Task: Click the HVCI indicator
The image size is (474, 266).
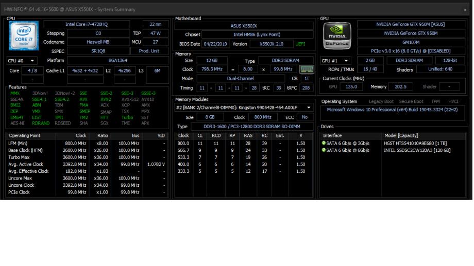Action: (x=453, y=101)
